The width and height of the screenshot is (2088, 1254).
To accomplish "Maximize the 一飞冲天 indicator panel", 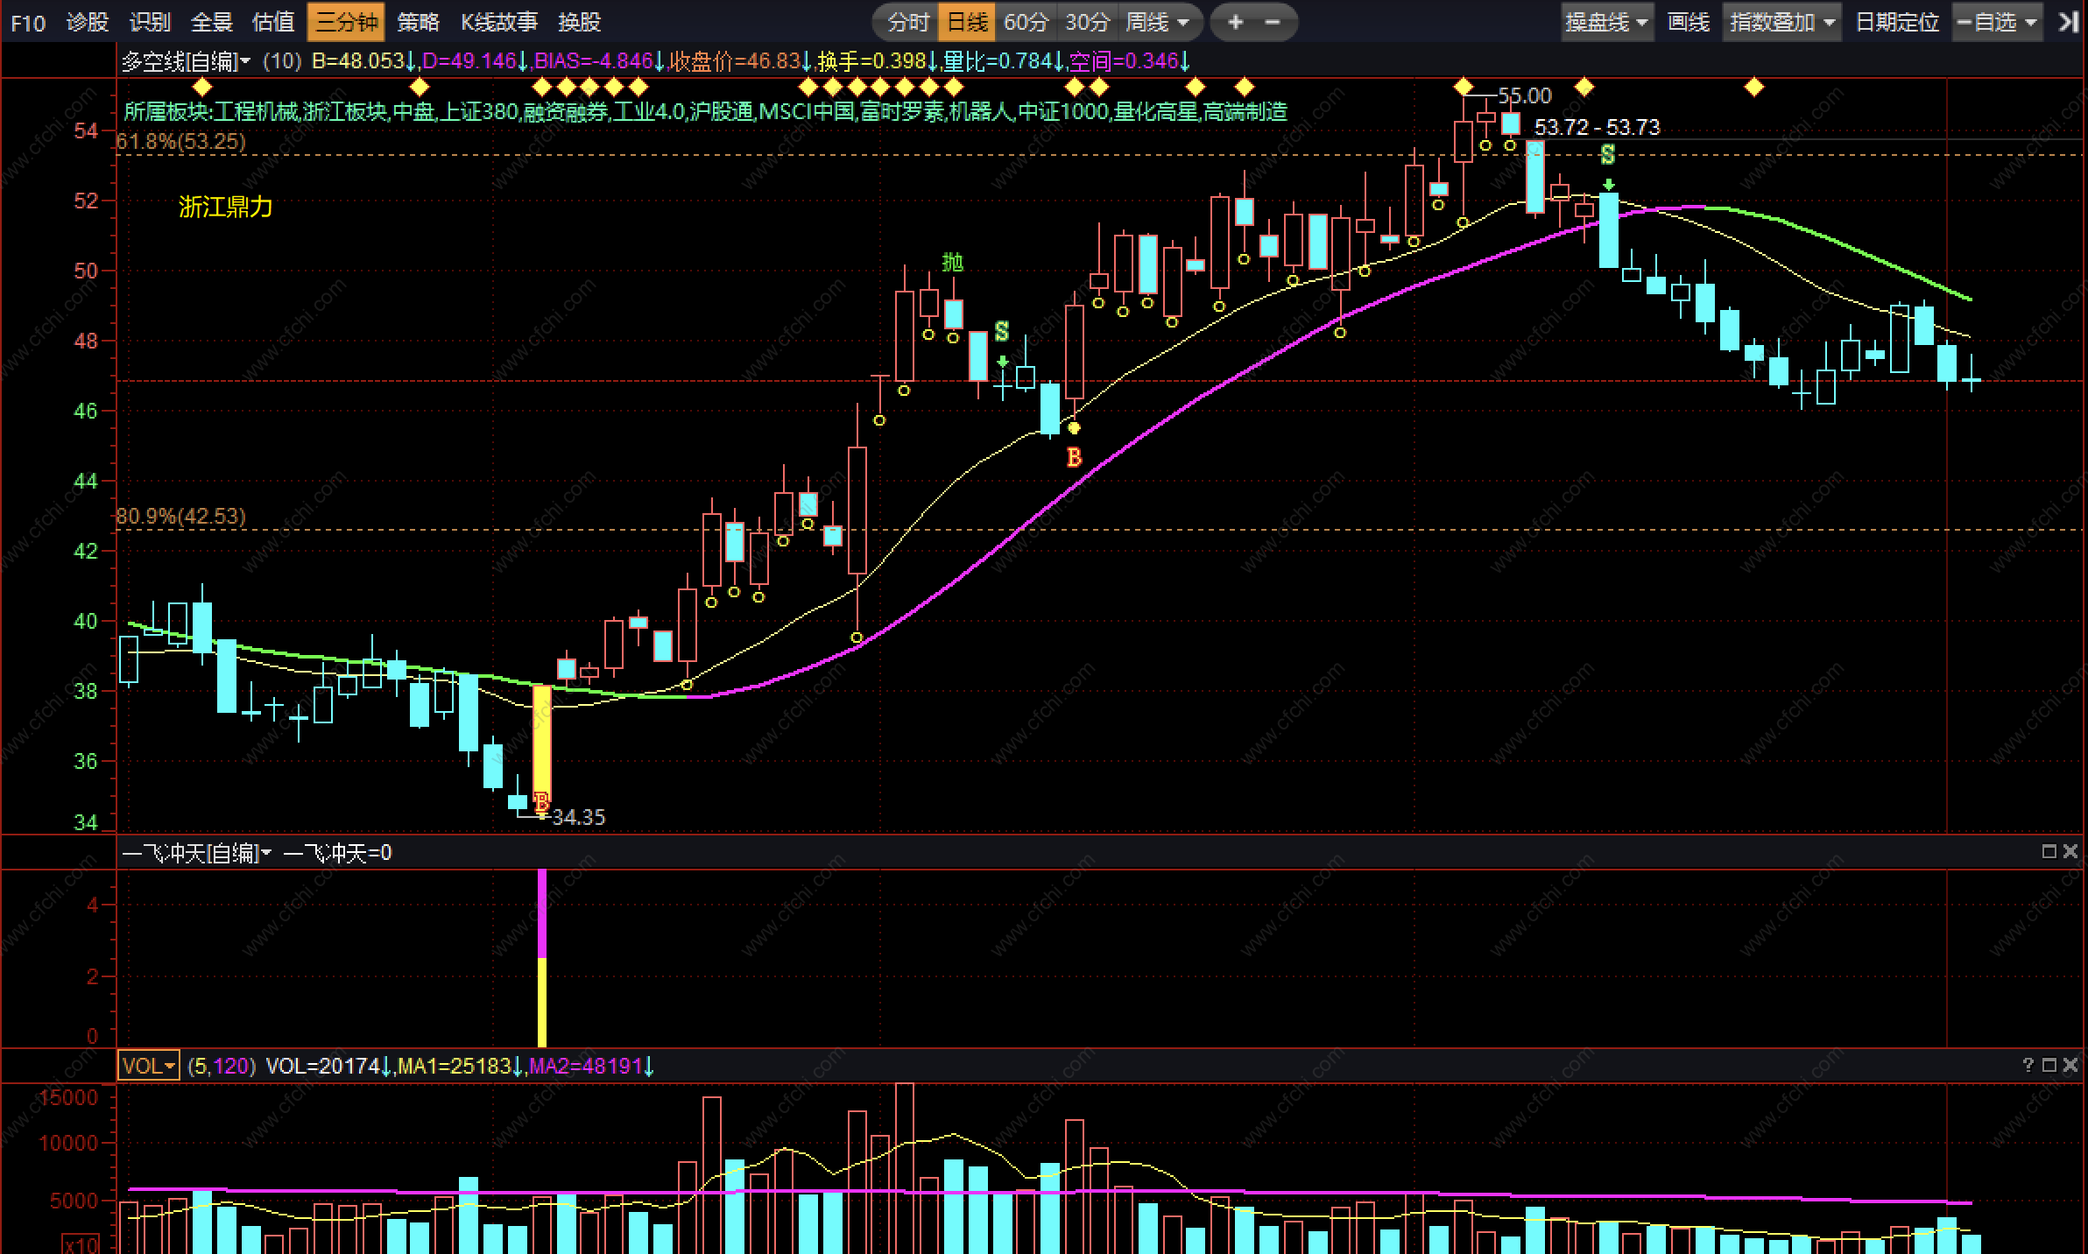I will 2049,851.
